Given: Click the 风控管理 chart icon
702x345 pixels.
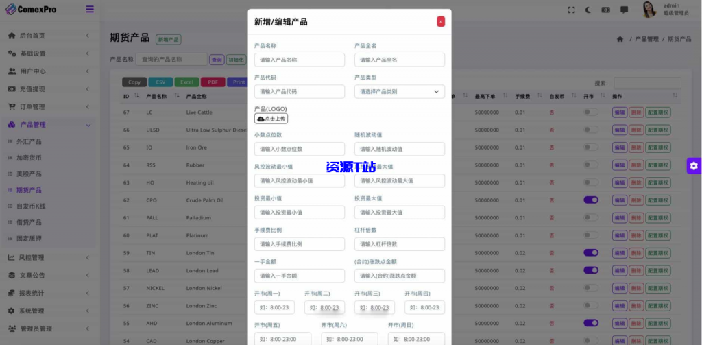Looking at the screenshot, I should (x=11, y=258).
